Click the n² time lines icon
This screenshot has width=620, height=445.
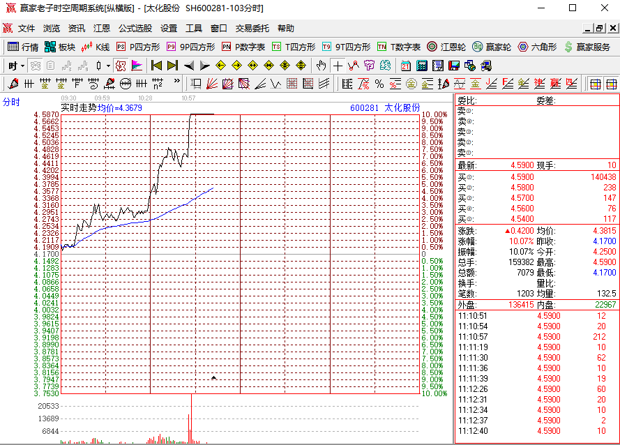pyautogui.click(x=158, y=84)
